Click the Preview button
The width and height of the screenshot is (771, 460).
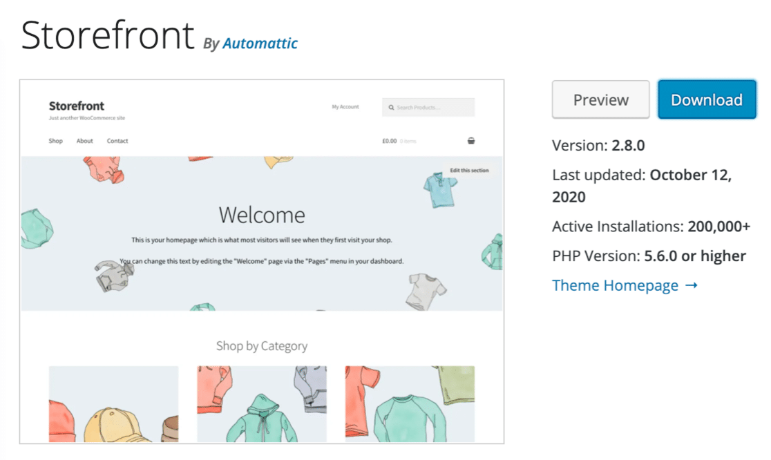tap(600, 99)
